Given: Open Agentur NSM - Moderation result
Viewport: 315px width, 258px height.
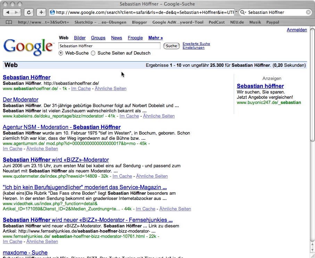Looking at the screenshot, I should pos(62,127).
